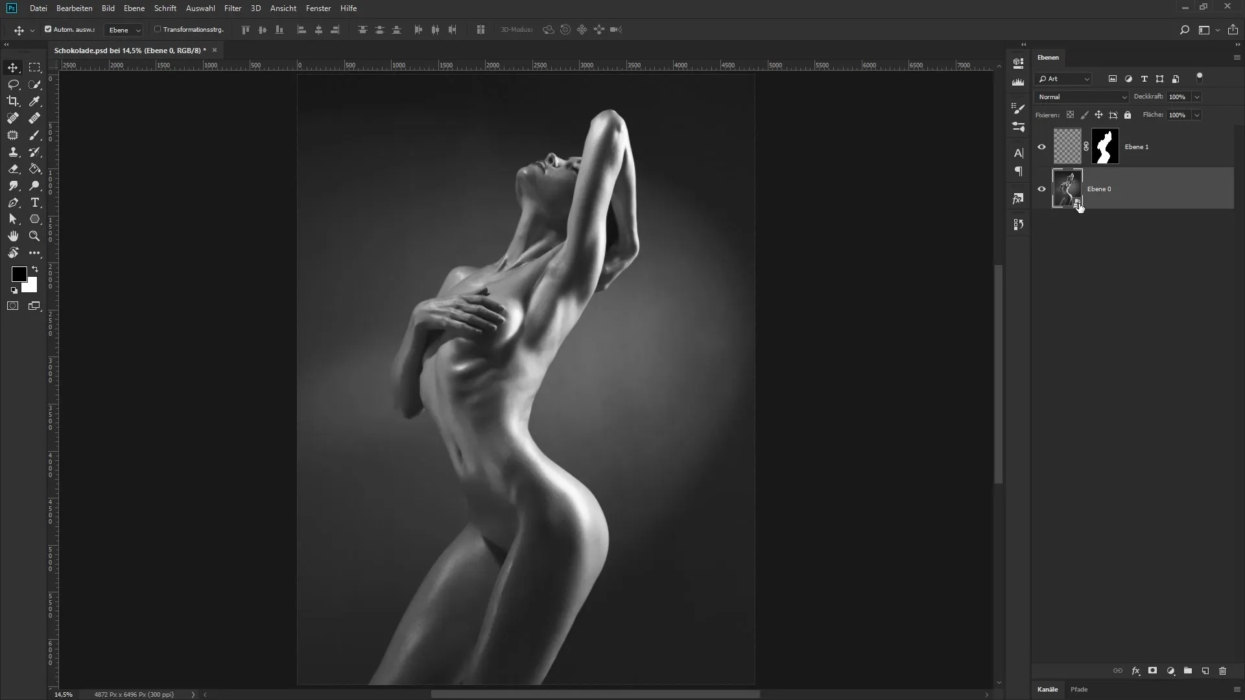This screenshot has width=1245, height=700.
Task: Open the Normal blend mode dropdown
Action: pyautogui.click(x=1082, y=97)
